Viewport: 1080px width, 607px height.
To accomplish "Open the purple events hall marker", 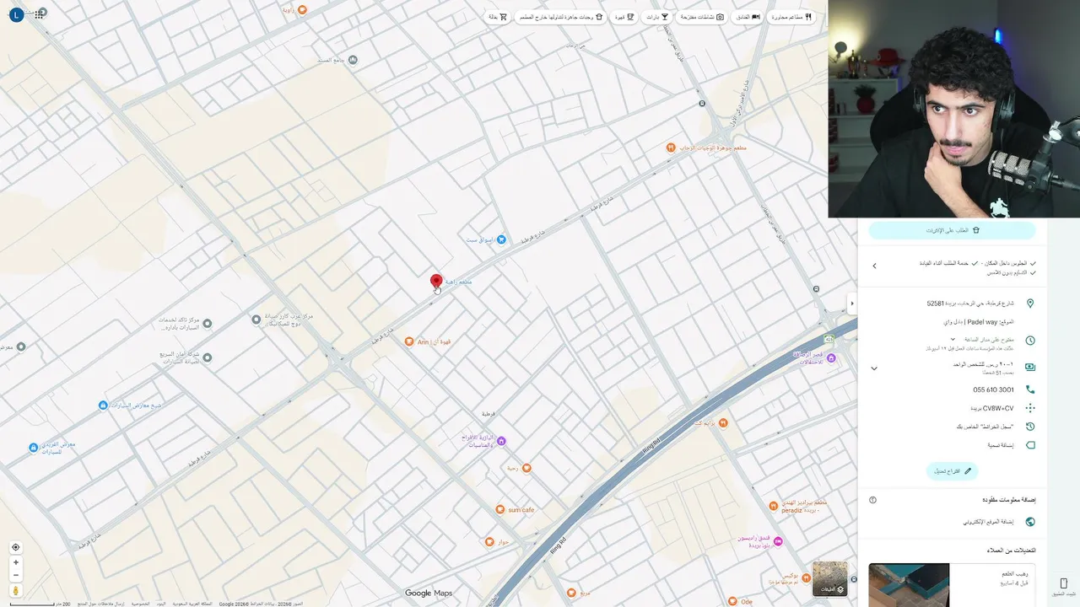I will click(501, 441).
